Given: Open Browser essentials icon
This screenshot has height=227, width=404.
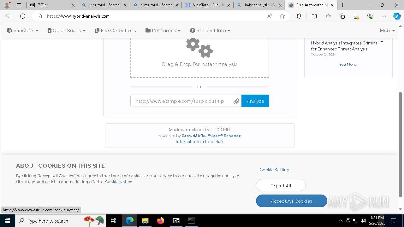Looking at the screenshot, I should 370,16.
